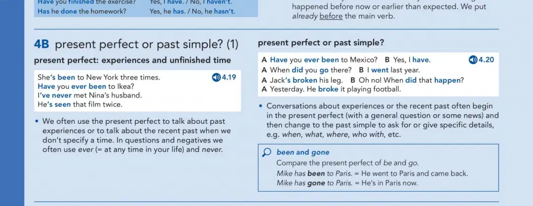This screenshot has height=206, width=533.
Task: Click the sentence 'I've never met Nina's husband'
Action: [90, 96]
